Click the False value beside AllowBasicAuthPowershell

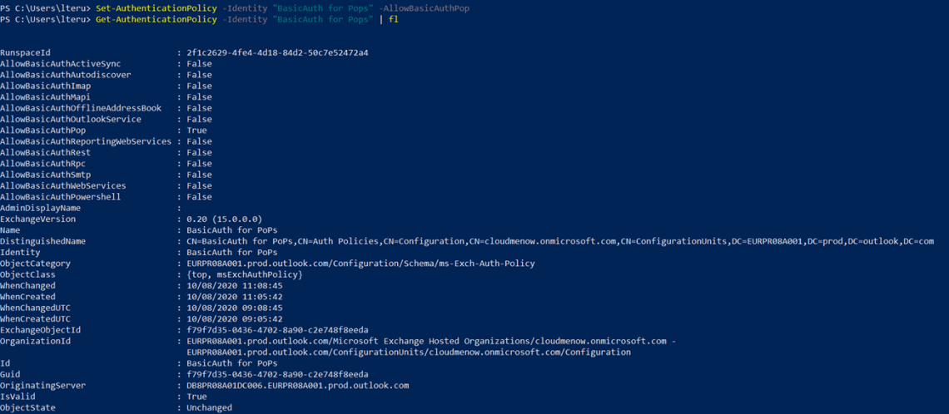(x=199, y=197)
